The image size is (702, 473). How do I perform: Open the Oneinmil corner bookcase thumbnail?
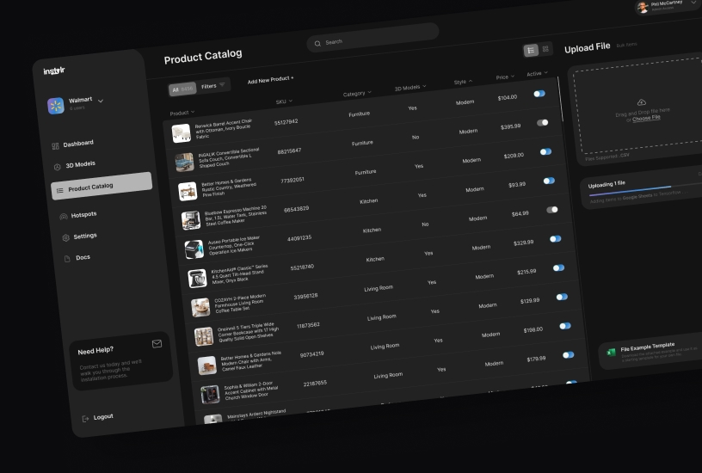coord(204,336)
